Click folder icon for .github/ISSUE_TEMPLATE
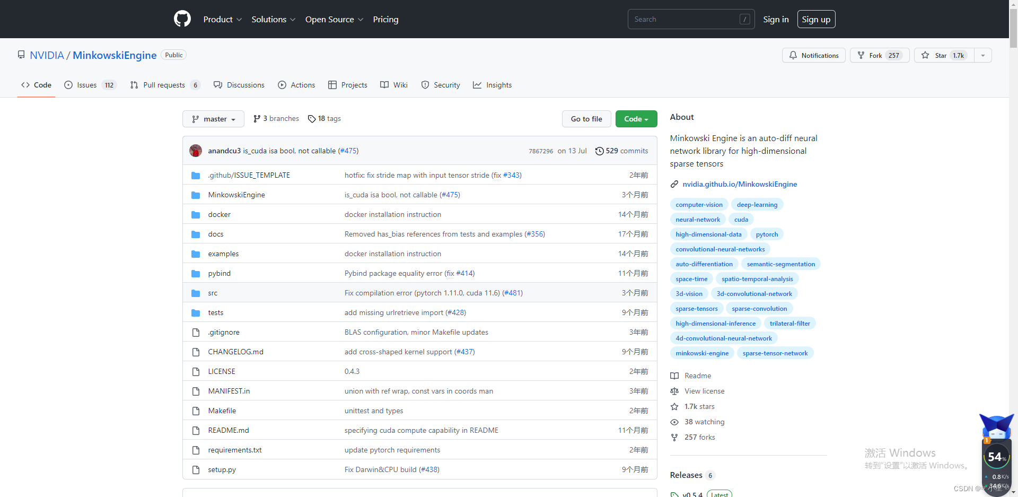The height and width of the screenshot is (497, 1018). (x=196, y=175)
